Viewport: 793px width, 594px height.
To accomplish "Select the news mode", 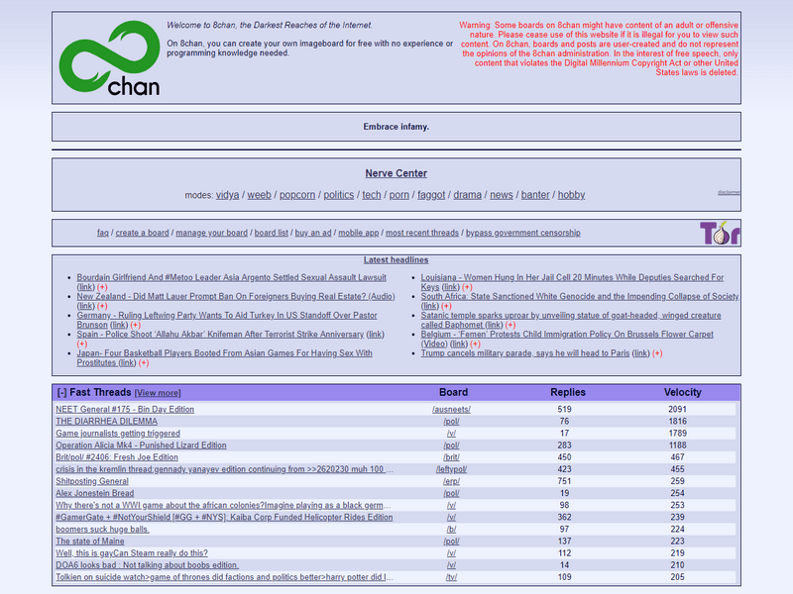I will (x=502, y=195).
